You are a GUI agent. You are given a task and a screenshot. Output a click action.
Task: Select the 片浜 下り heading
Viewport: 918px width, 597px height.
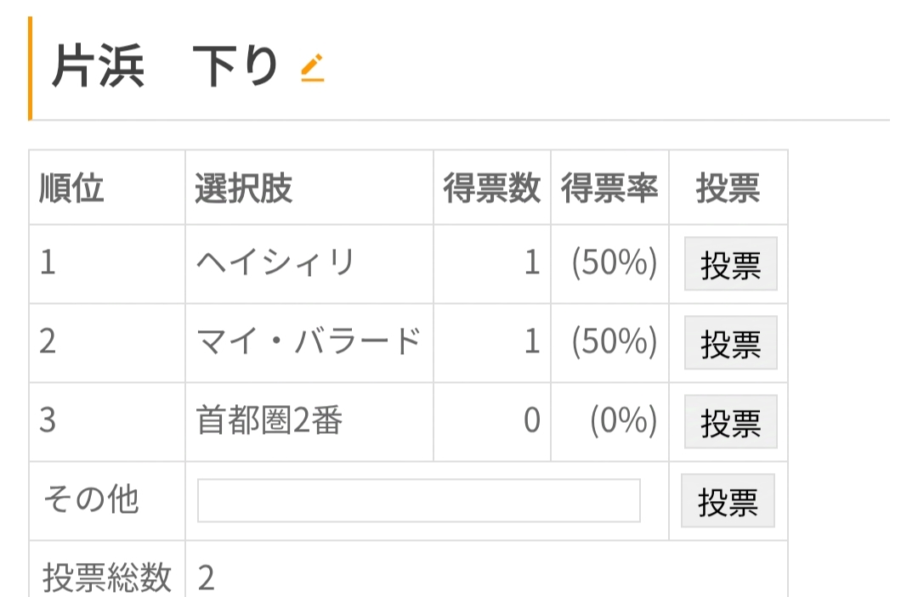tap(165, 66)
